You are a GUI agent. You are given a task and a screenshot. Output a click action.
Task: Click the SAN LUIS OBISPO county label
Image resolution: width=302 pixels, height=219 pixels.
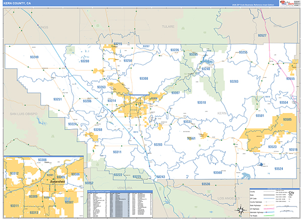24,114
